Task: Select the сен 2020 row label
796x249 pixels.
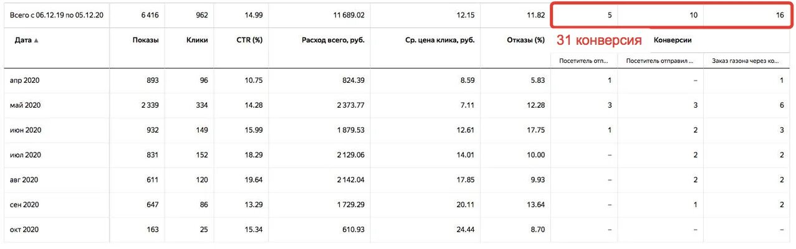Action: pyautogui.click(x=25, y=205)
